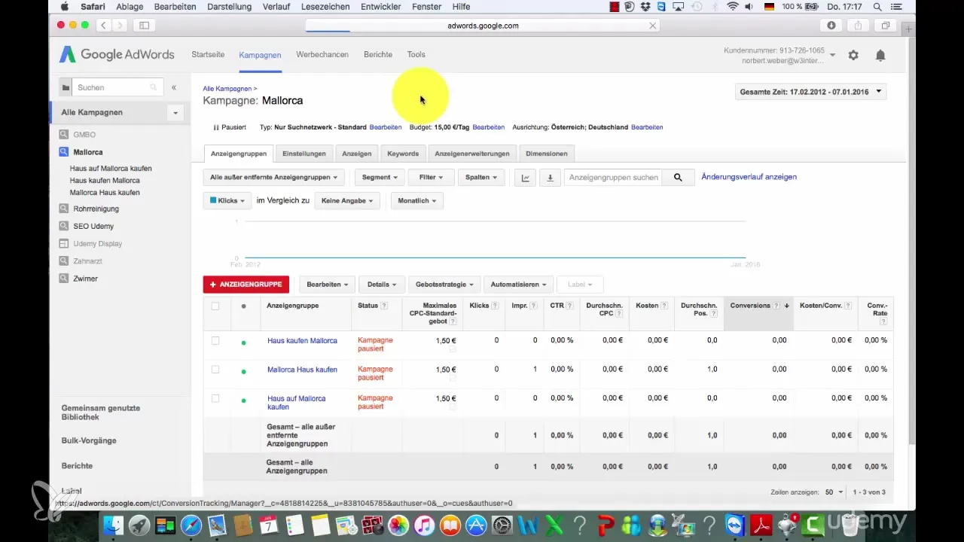964x542 pixels.
Task: Show all tabs overview in Safari
Action: (x=886, y=26)
